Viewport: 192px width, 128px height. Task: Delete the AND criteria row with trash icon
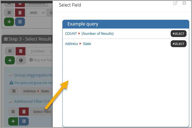pyautogui.click(x=20, y=13)
